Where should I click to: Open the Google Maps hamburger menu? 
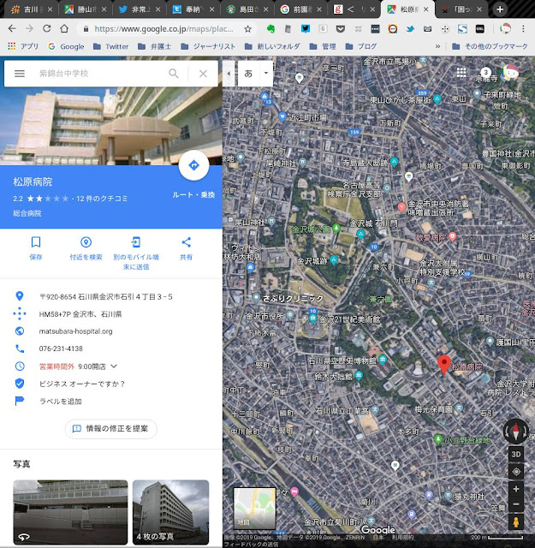(x=20, y=74)
